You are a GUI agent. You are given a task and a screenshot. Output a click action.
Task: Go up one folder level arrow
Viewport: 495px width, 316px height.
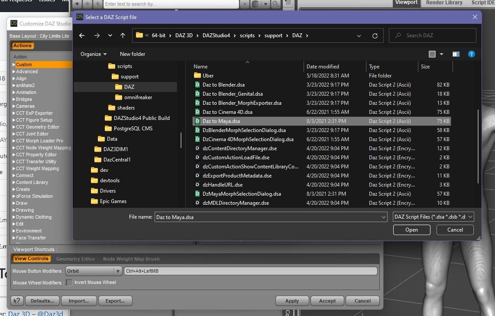(123, 35)
